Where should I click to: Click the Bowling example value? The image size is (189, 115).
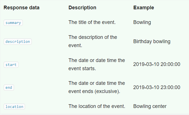point(142,23)
